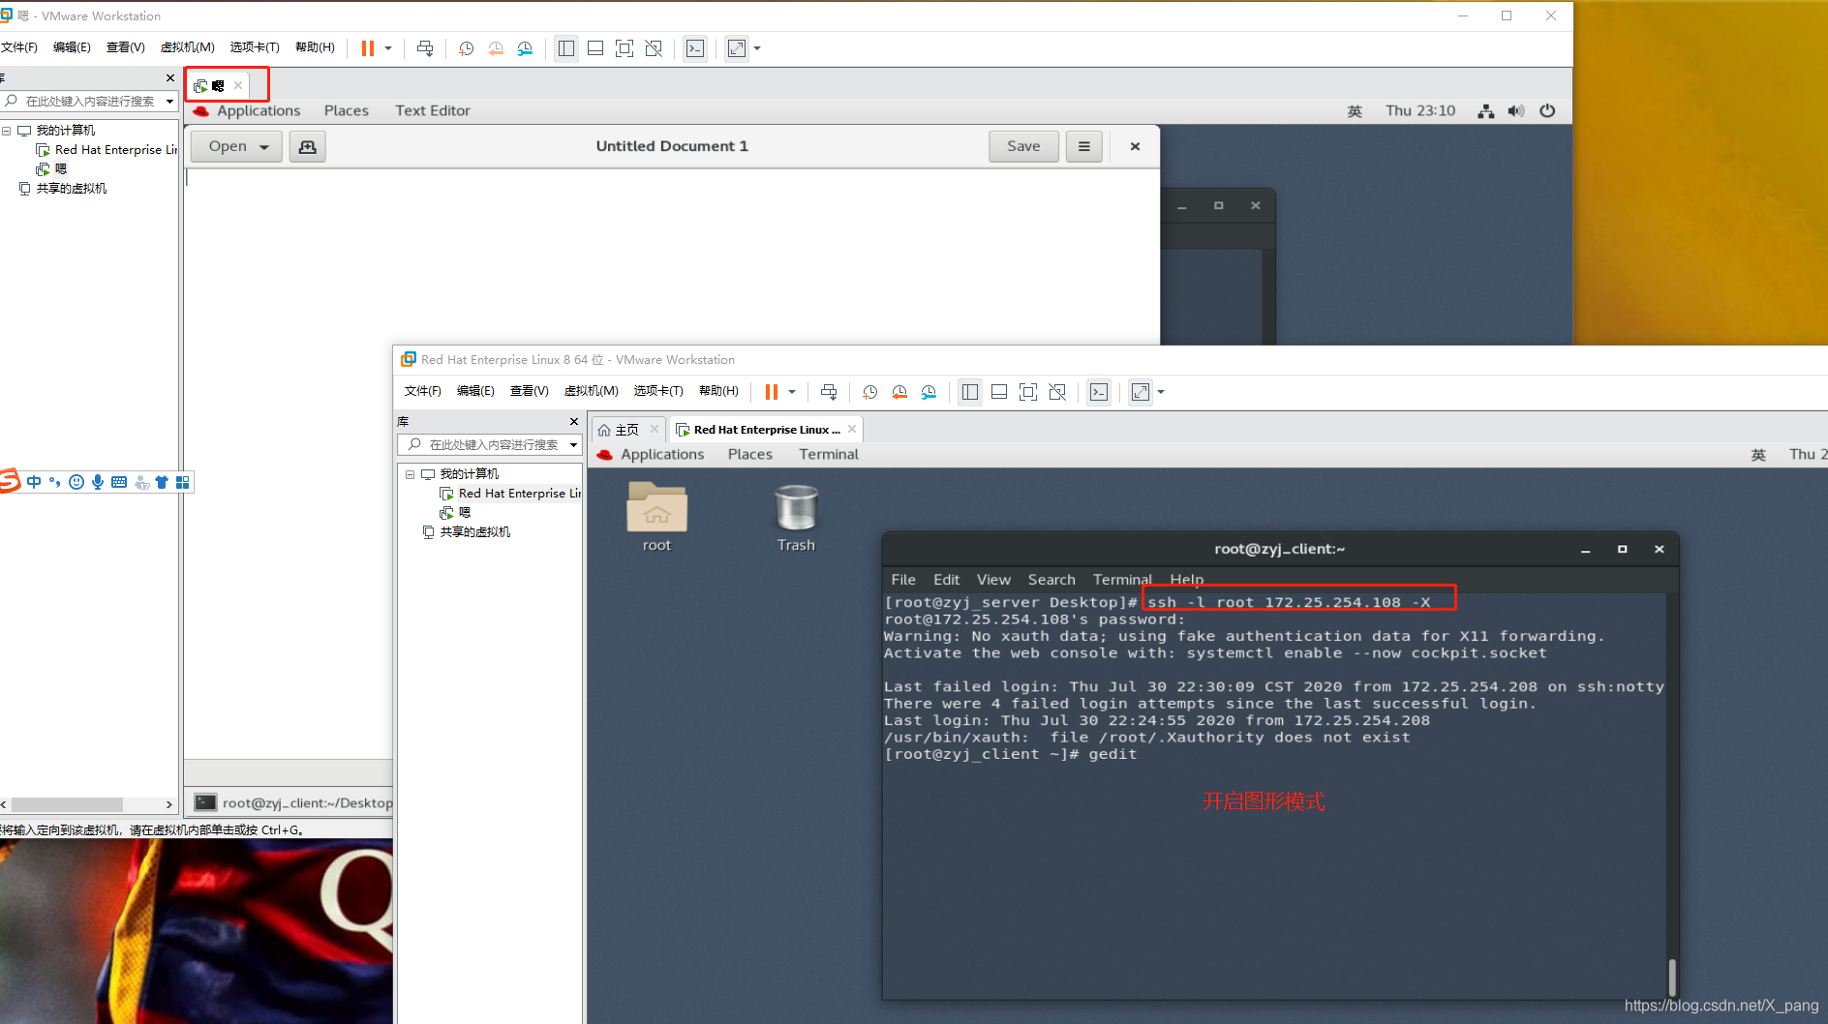Open console view icon in front VMware toolbar
Image resolution: width=1828 pixels, height=1024 pixels.
tap(1099, 392)
